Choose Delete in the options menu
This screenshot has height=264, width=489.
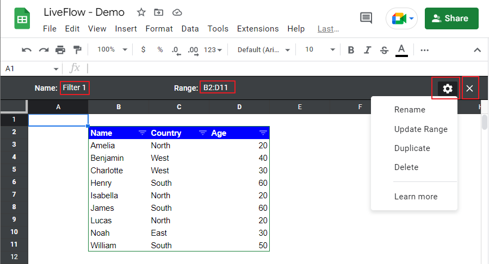tap(406, 167)
